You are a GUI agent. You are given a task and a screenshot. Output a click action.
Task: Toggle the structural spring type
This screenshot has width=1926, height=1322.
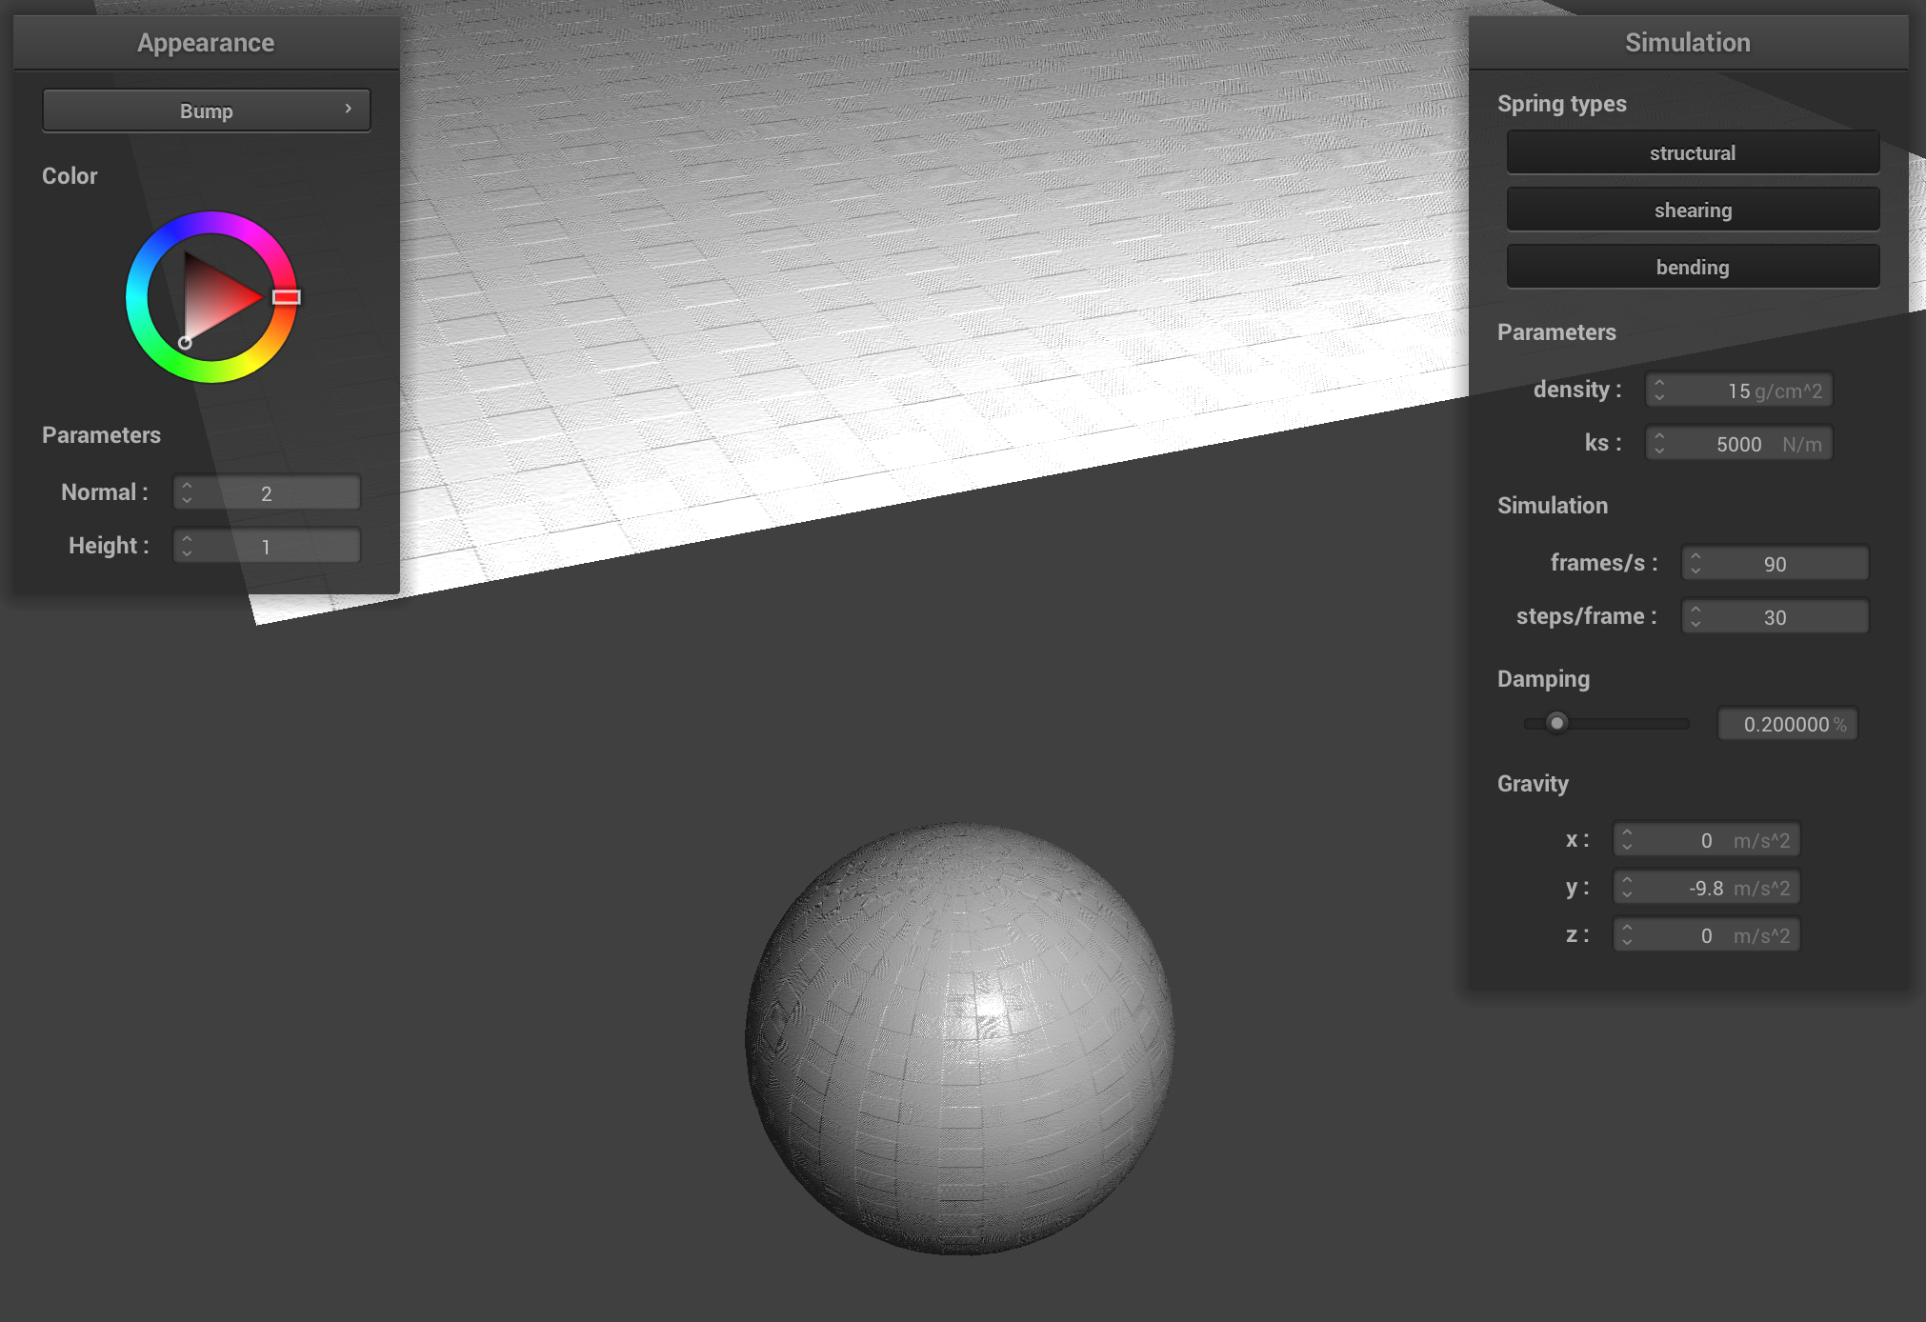coord(1692,152)
